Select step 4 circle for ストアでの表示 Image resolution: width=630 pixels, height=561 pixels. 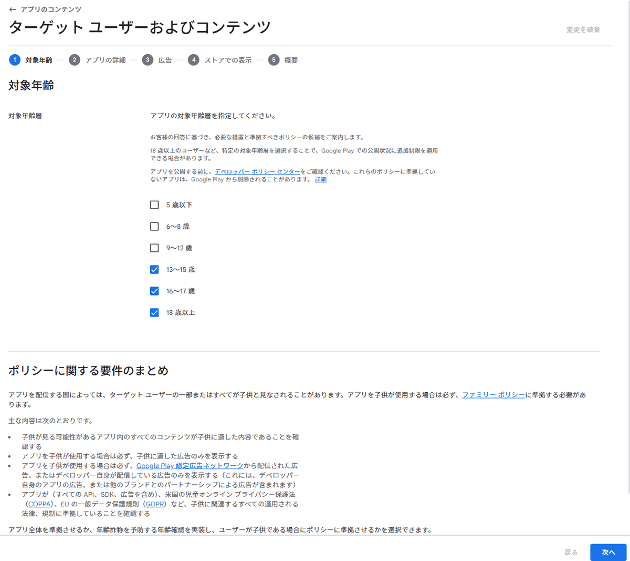(194, 60)
